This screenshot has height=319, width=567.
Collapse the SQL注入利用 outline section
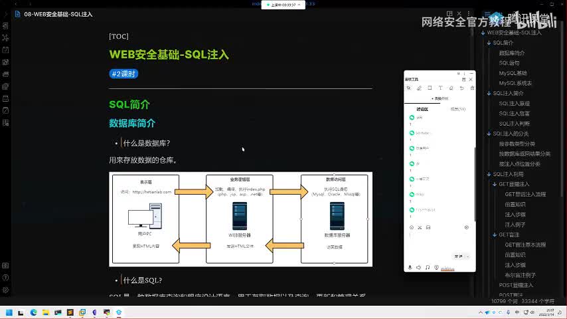pos(489,174)
